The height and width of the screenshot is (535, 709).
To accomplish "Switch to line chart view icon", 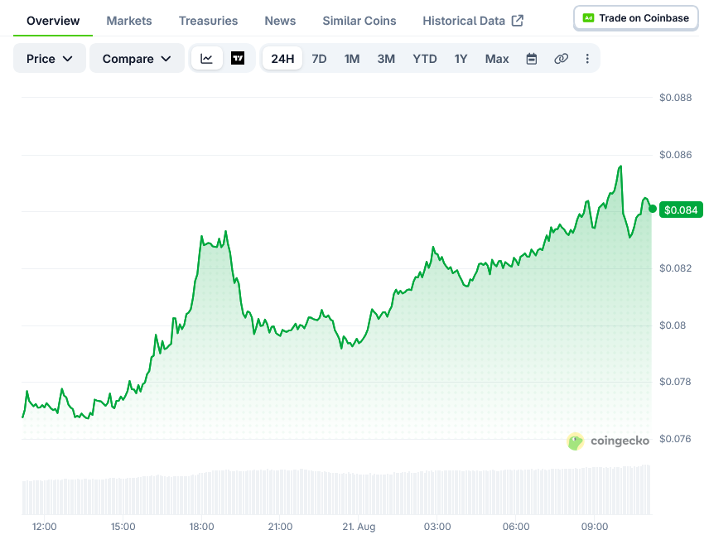I will pyautogui.click(x=206, y=58).
